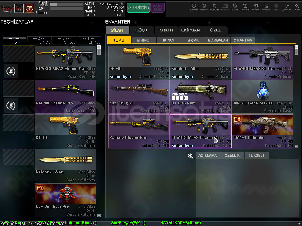Screen dimensions: 302x226
Task: Open the Haberci megaphone icon
Action: pos(256,7)
